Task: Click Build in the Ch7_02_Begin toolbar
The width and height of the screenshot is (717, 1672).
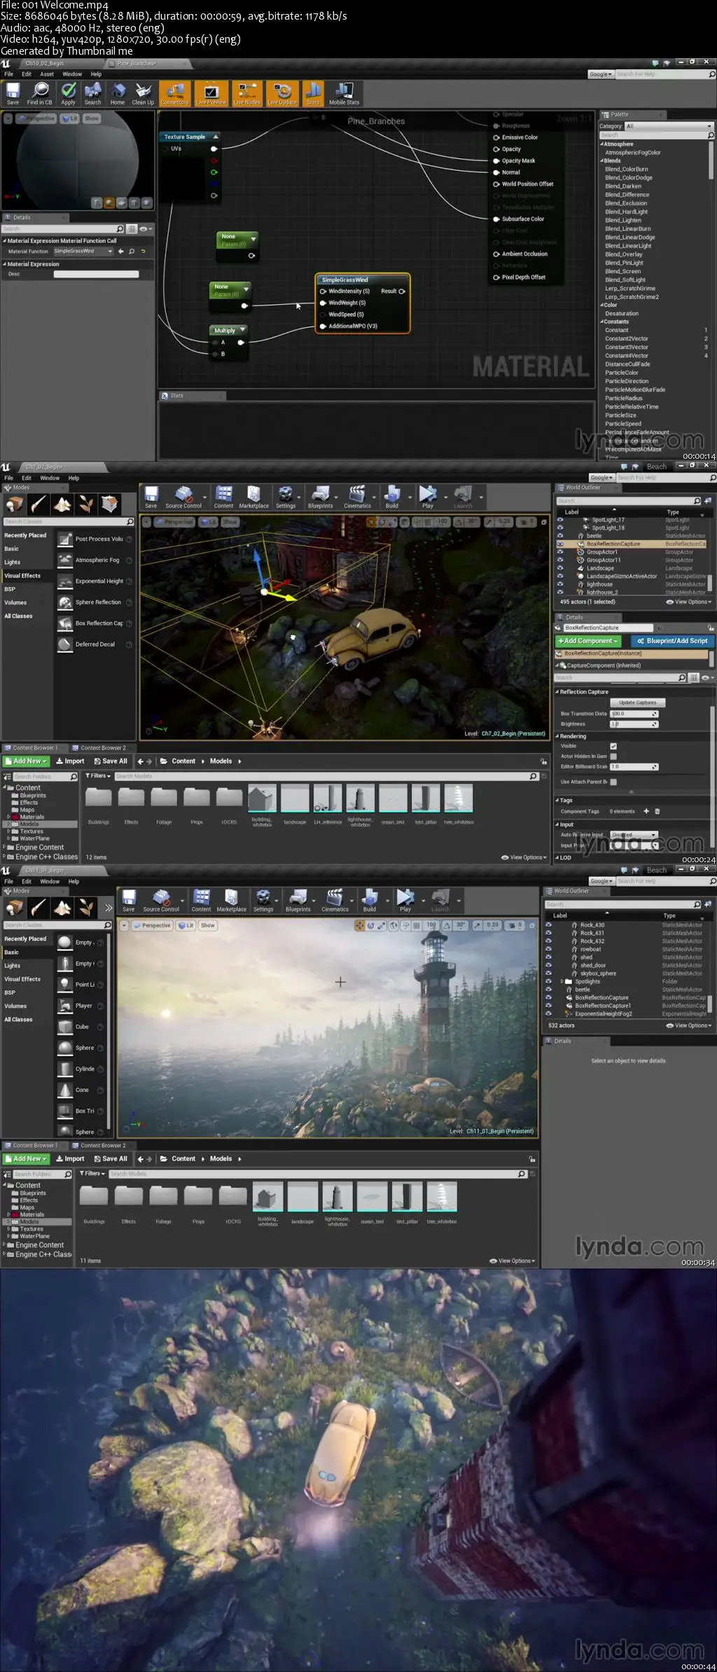Action: [392, 497]
